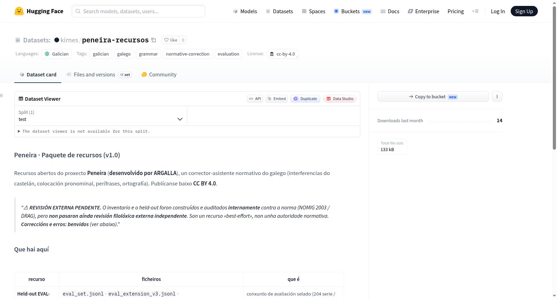Select the grammar tag
The width and height of the screenshot is (557, 299).
pyautogui.click(x=148, y=54)
